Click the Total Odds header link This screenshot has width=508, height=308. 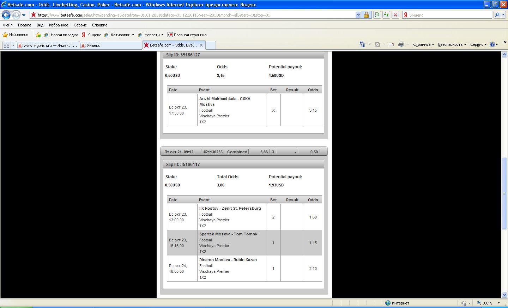coord(228,177)
